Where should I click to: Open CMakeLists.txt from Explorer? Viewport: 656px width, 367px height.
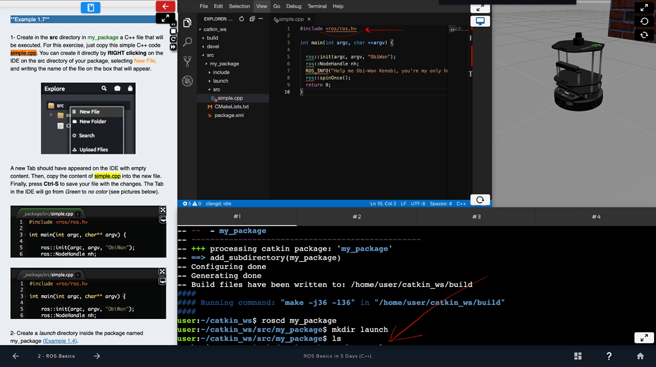coord(231,107)
